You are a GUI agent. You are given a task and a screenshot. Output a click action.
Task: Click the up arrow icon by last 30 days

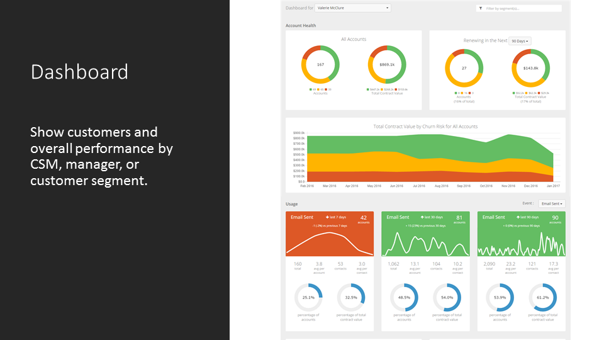(x=422, y=217)
